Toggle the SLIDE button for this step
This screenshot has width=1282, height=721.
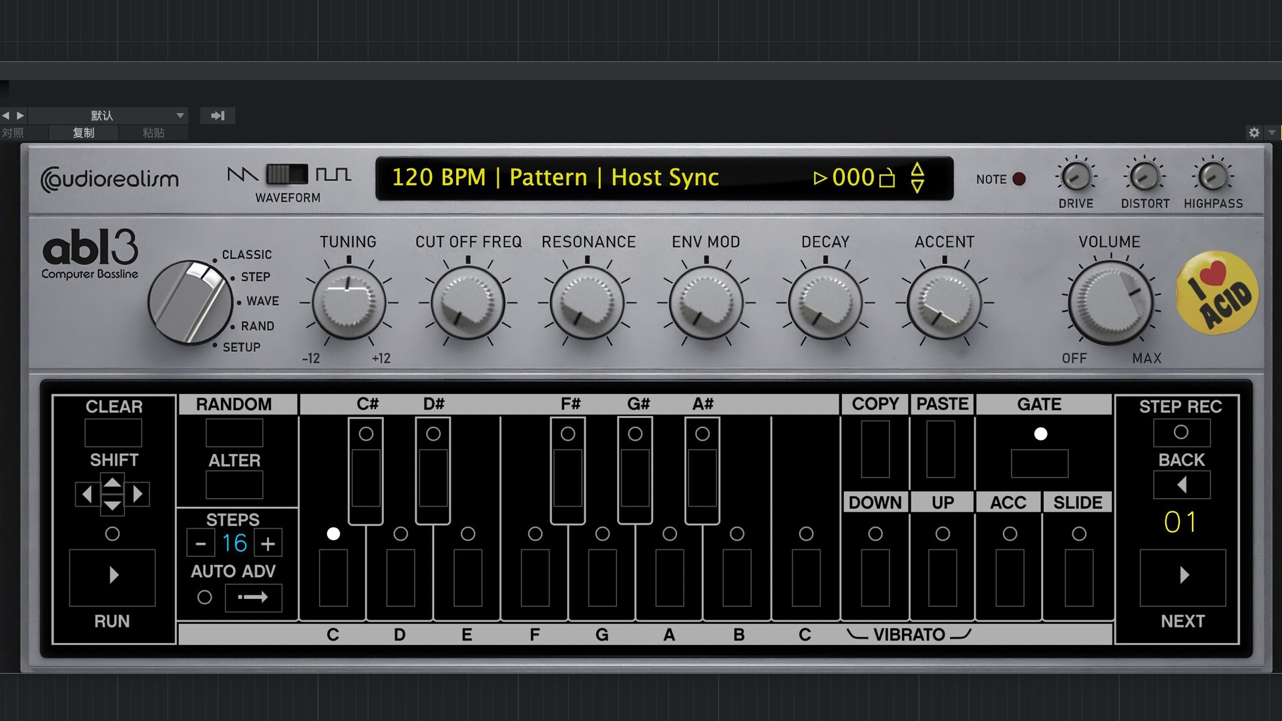point(1078,577)
